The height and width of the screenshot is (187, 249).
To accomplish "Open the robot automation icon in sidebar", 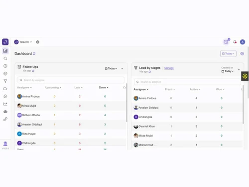I will tap(5, 112).
